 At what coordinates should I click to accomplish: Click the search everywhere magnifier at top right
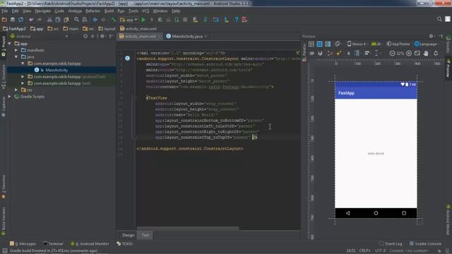[x=439, y=19]
